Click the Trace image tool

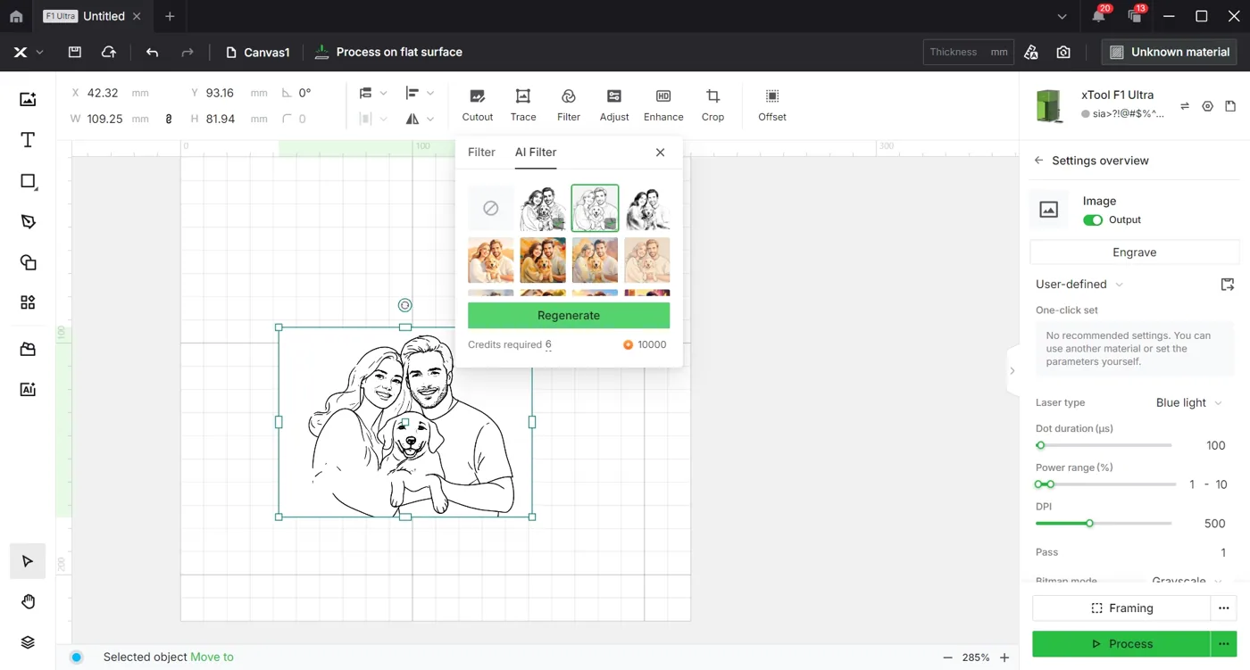[523, 105]
